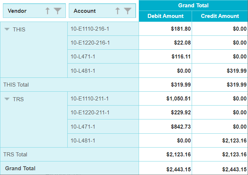This screenshot has width=248, height=175.
Task: Collapse the TRS vendor group
Action: click(x=7, y=99)
